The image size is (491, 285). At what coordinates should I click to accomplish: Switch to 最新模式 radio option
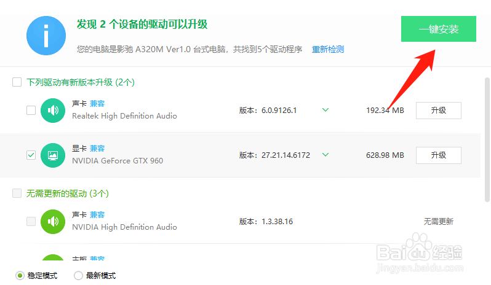pyautogui.click(x=78, y=276)
